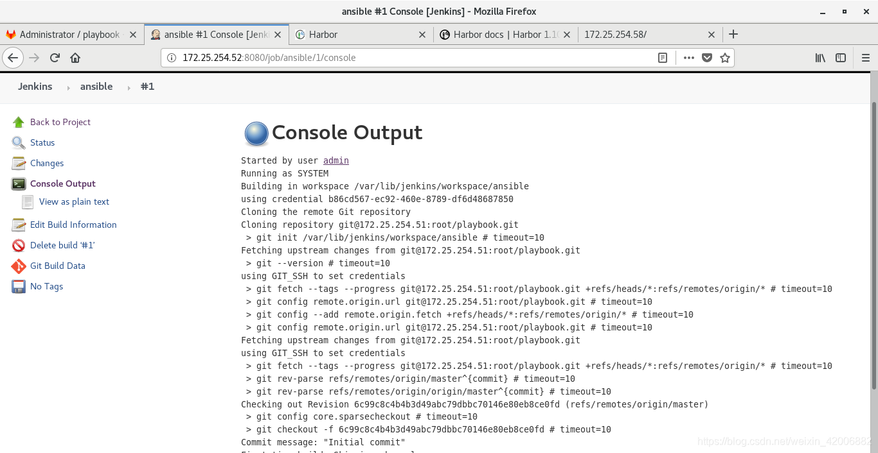Click the admin user link
The image size is (878, 453).
[336, 160]
